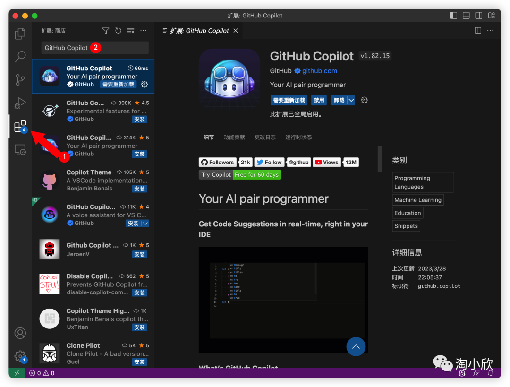Screen dimensions: 510x387
Task: Select the Machine Learning category
Action: 418,200
